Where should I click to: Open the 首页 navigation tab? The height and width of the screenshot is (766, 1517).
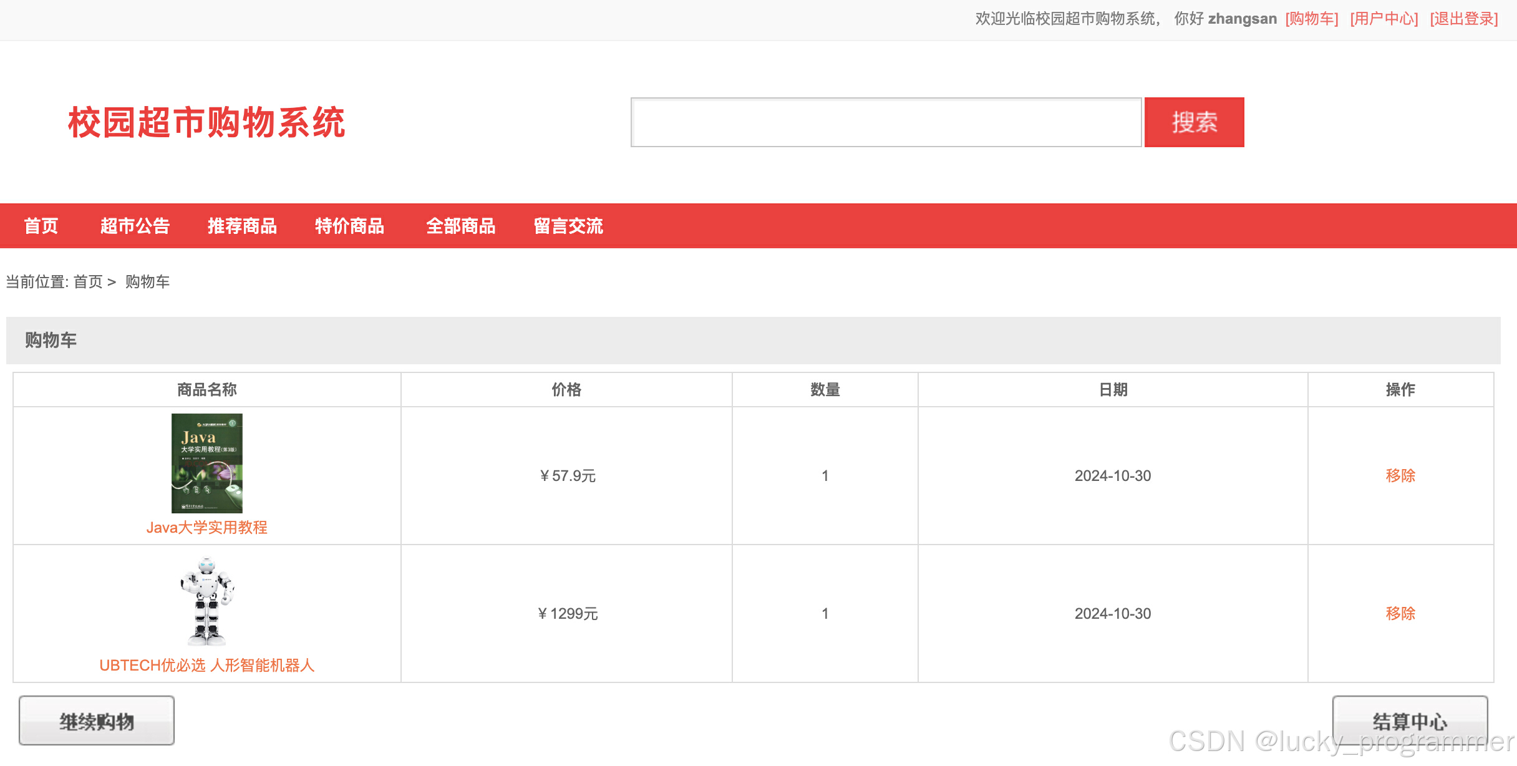coord(41,226)
